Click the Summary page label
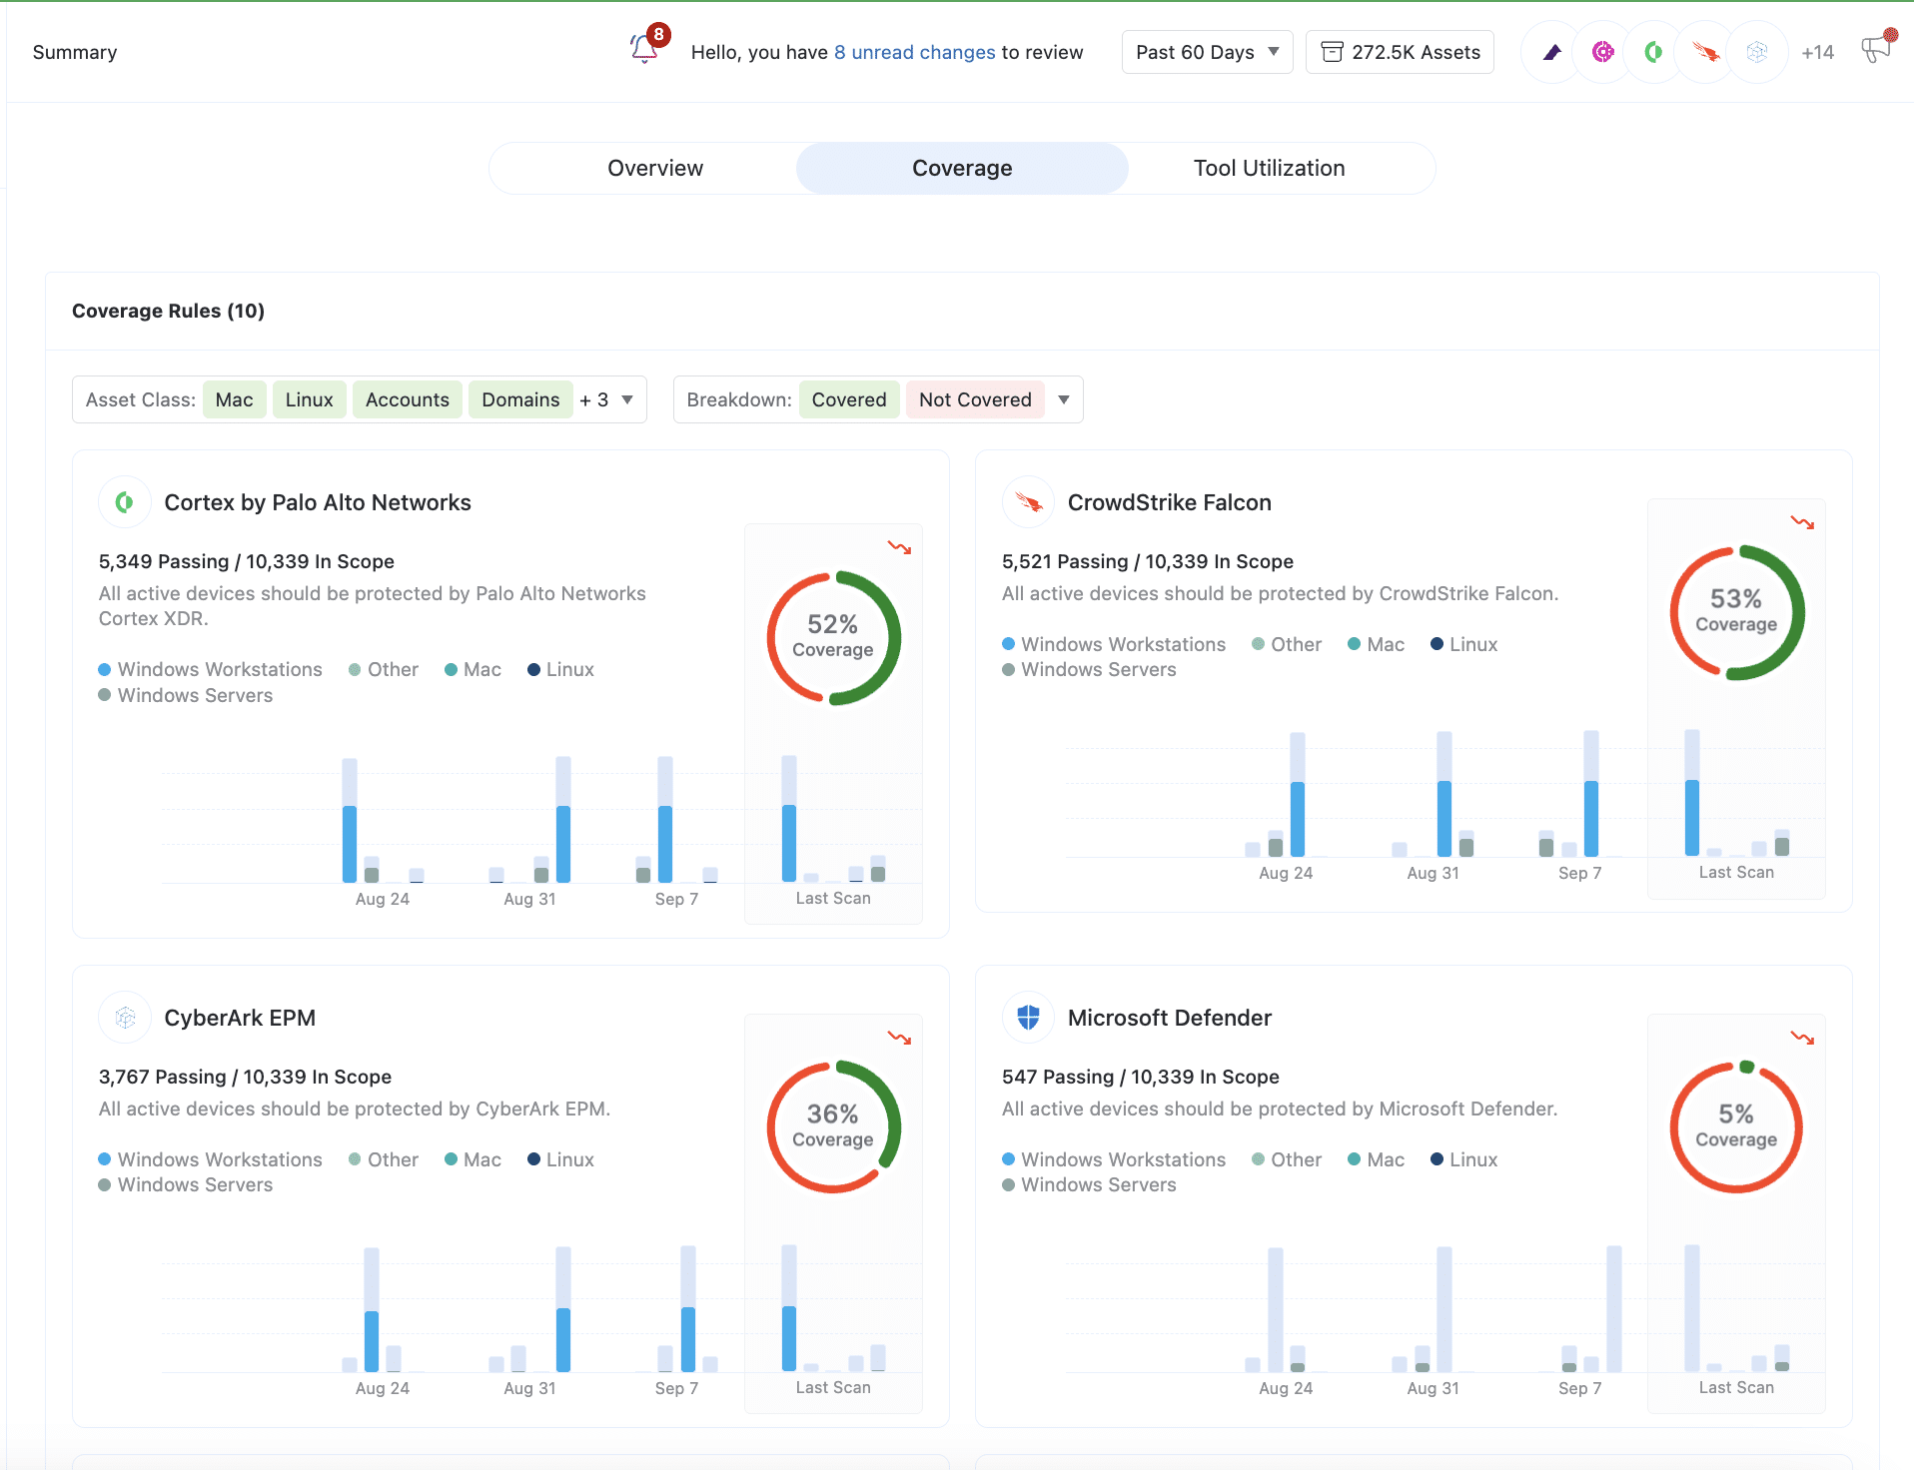 [x=75, y=52]
